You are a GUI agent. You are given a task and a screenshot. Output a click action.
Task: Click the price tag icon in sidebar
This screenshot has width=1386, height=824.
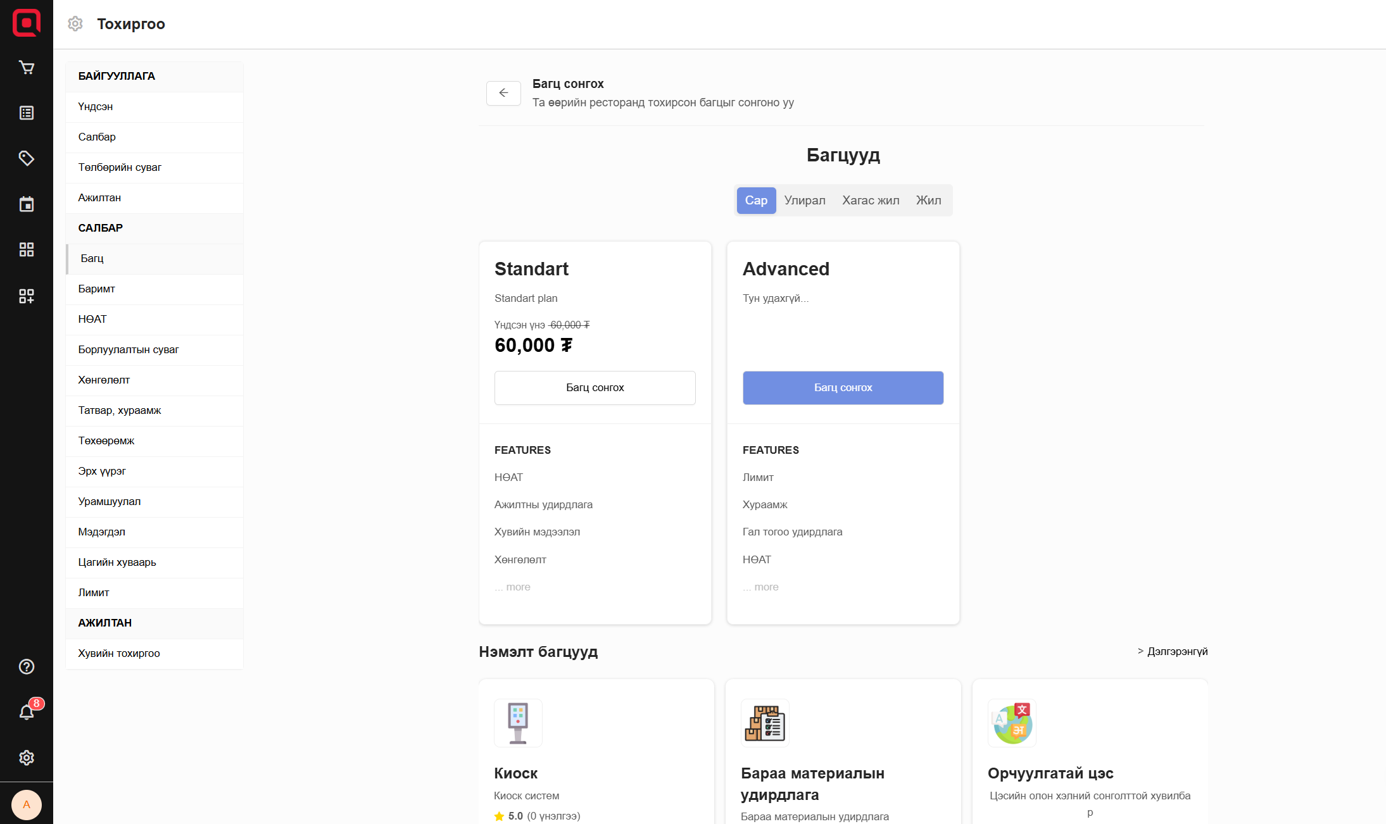pos(26,158)
